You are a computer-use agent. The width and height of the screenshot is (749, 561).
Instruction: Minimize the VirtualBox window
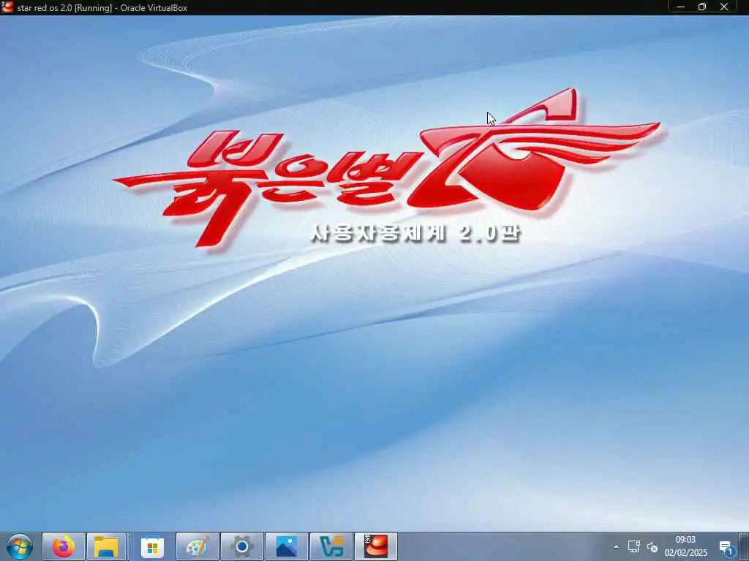[681, 7]
